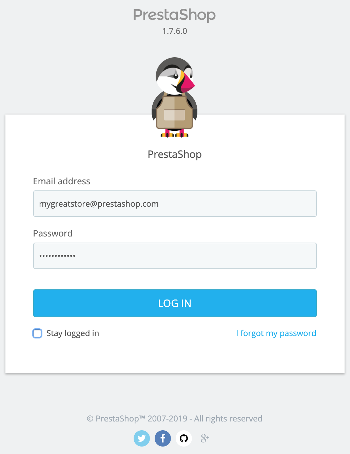Viewport: 350px width, 454px height.
Task: Open the PrestaShop Facebook page icon
Action: [x=163, y=438]
